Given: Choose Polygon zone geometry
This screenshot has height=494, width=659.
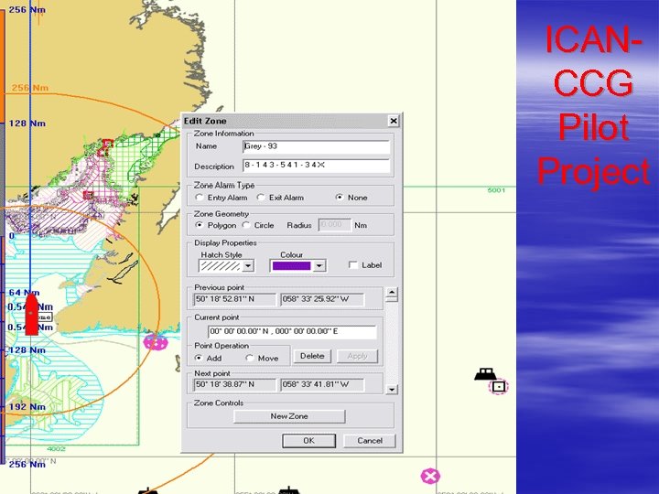Looking at the screenshot, I should (x=200, y=225).
